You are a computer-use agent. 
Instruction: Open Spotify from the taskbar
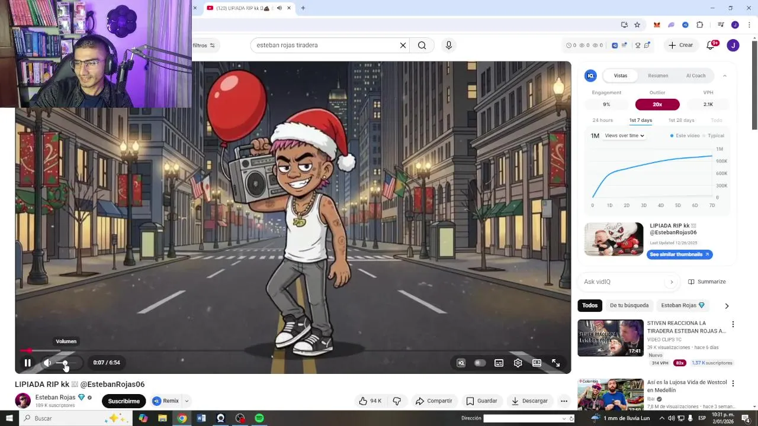[x=259, y=418]
